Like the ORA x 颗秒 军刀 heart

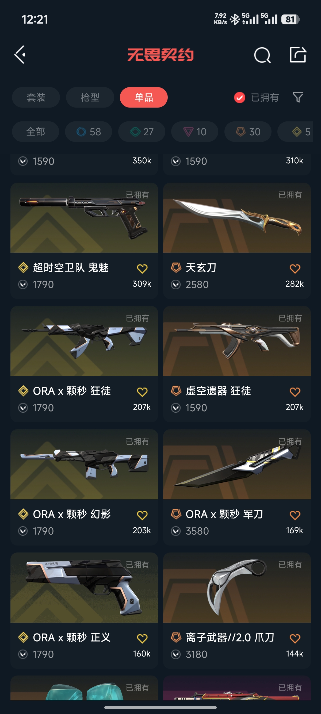pyautogui.click(x=295, y=515)
